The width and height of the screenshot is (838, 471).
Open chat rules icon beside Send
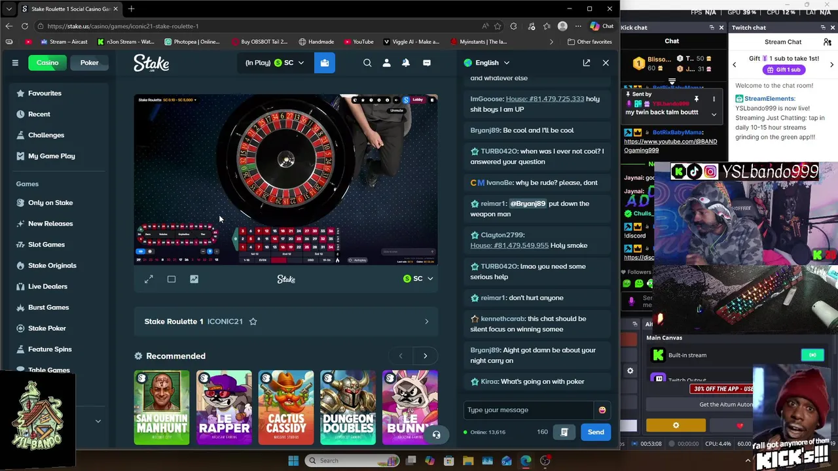point(564,432)
